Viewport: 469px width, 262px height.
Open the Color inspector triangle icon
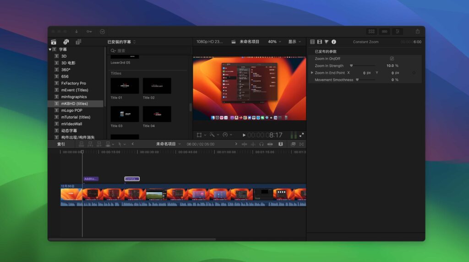pos(327,42)
